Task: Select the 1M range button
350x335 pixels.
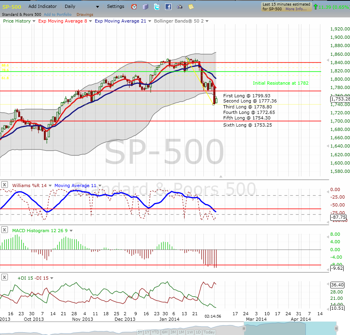Action: tap(181, 332)
